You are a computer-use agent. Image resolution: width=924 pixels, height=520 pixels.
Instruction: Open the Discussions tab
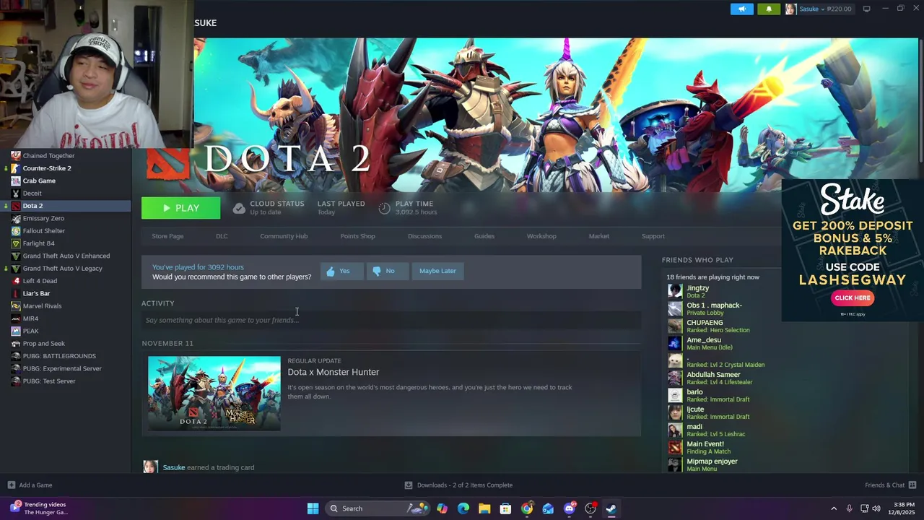424,236
